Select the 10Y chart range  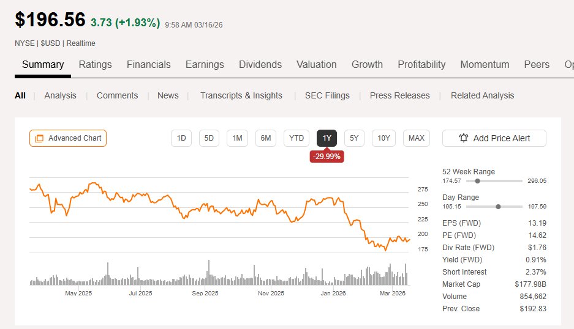point(383,138)
